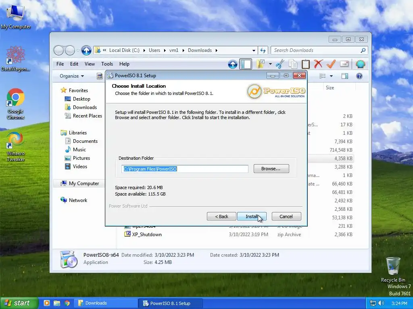
Task: Click the Users segment in the address bar
Action: 154,50
